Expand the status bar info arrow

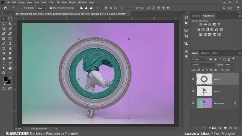pyautogui.click(x=56, y=128)
